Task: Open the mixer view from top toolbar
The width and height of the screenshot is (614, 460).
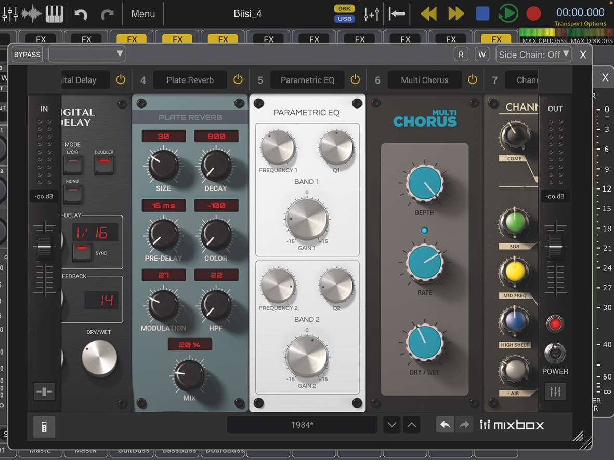Action: 10,13
